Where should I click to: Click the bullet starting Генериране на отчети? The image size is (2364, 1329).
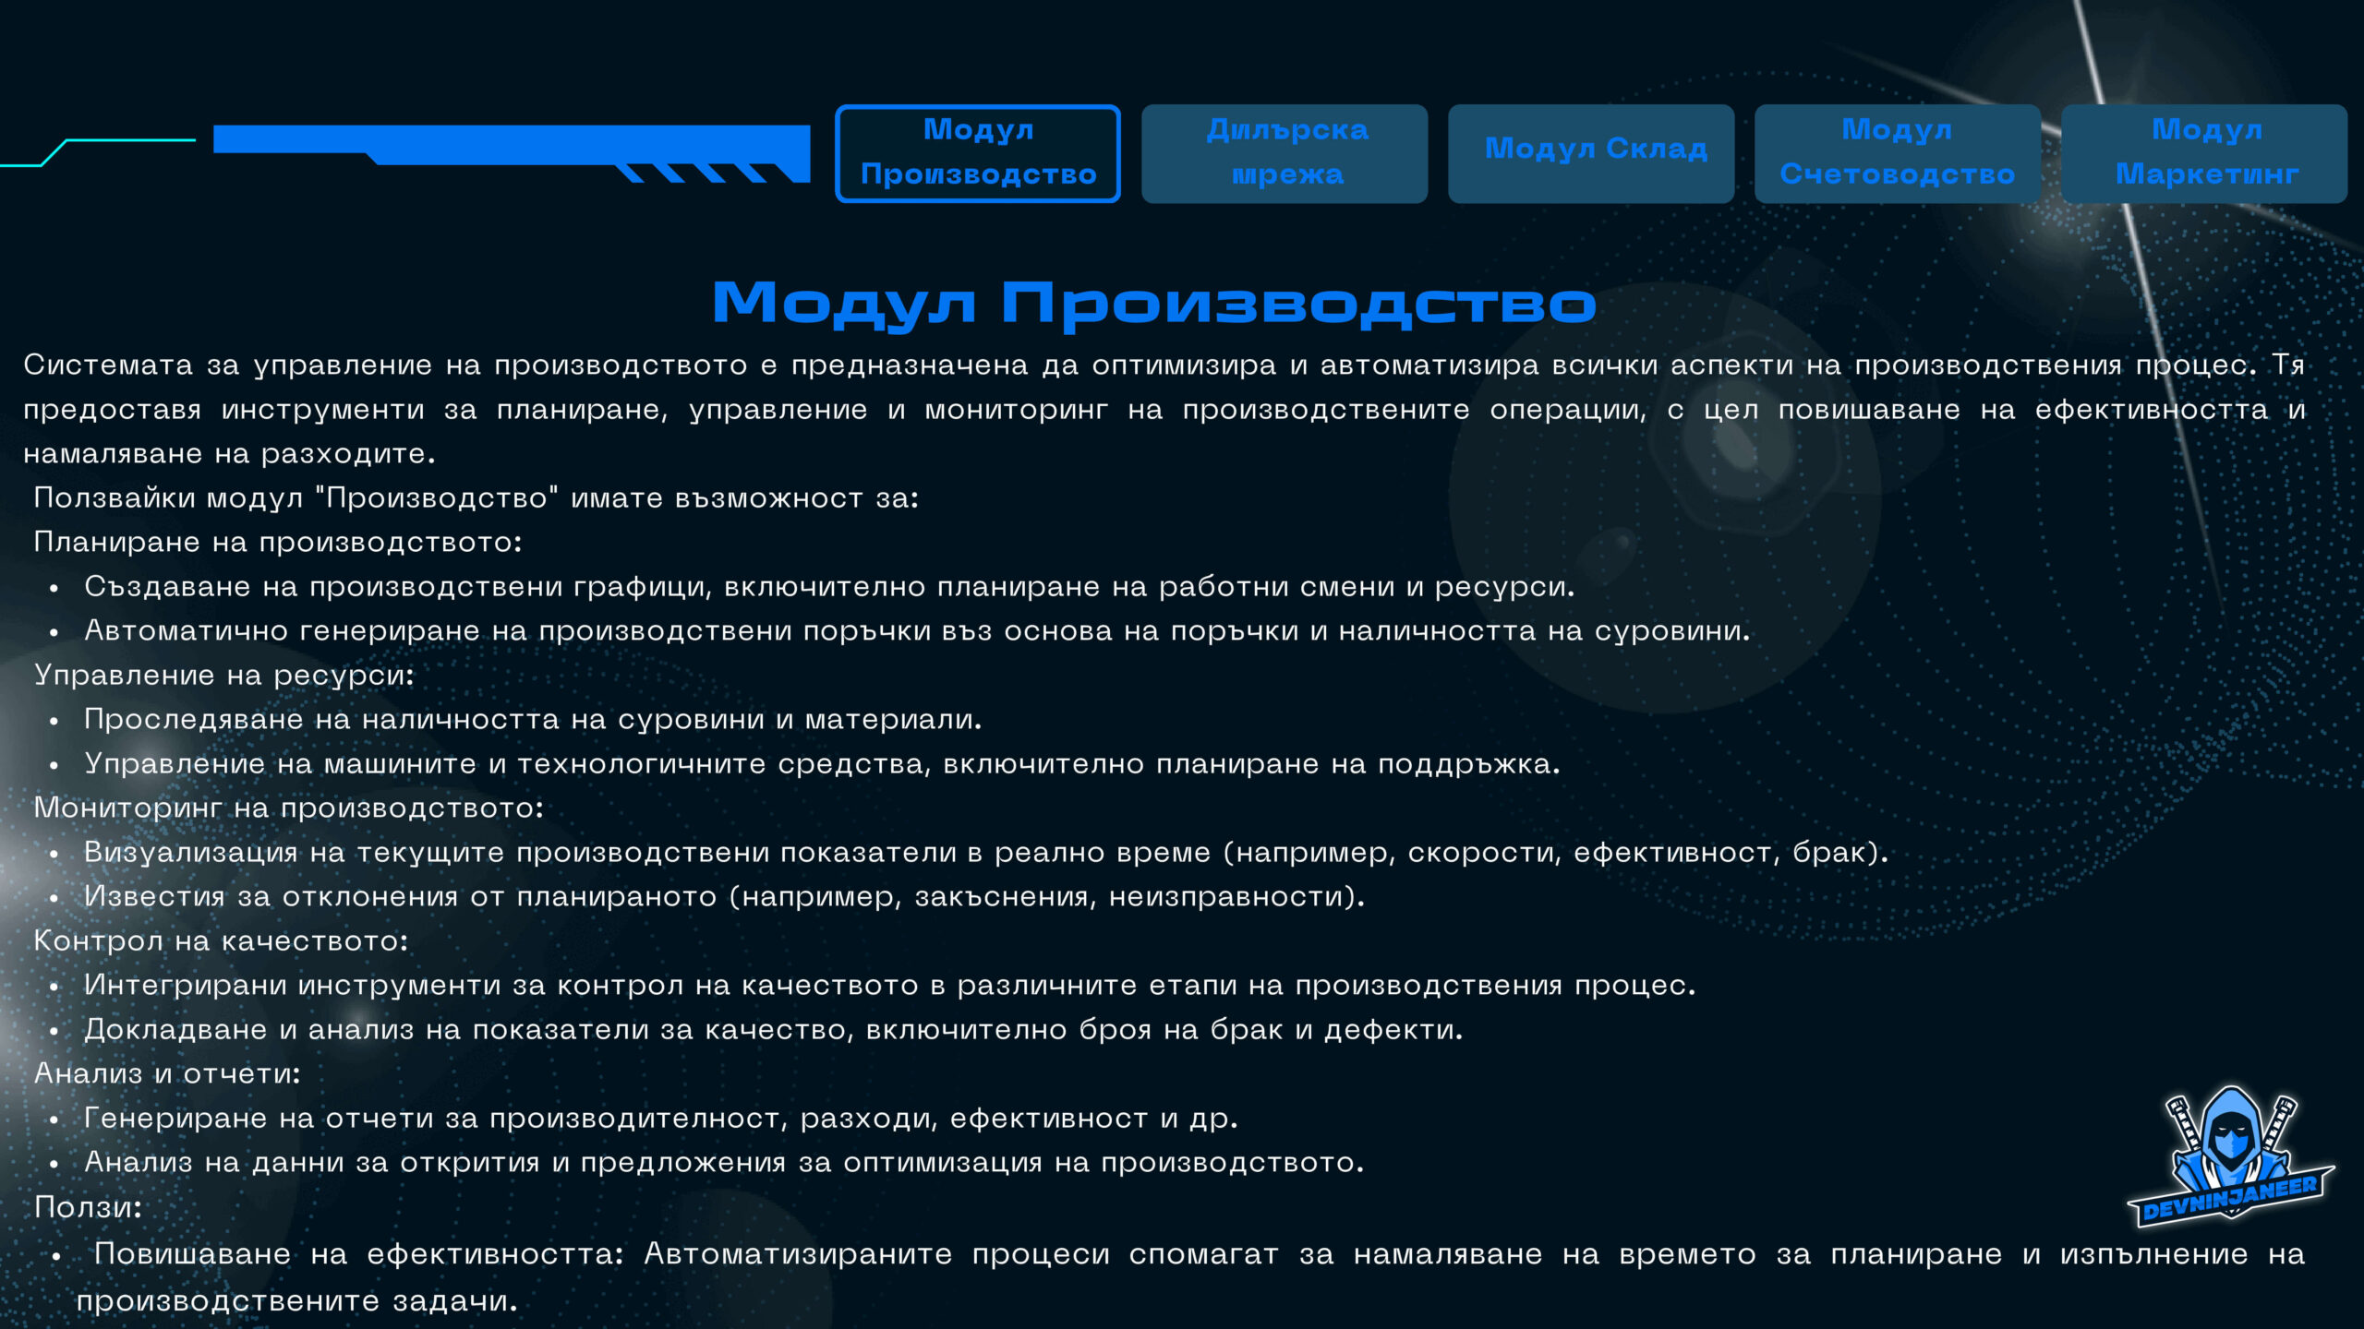[x=660, y=1118]
